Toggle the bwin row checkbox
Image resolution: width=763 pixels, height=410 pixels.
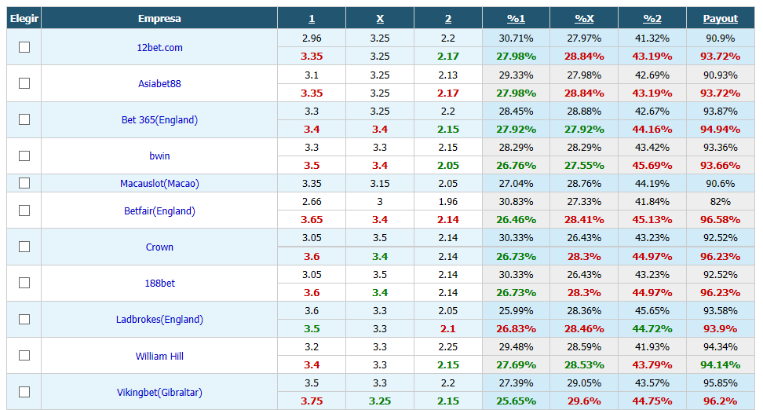tap(24, 156)
